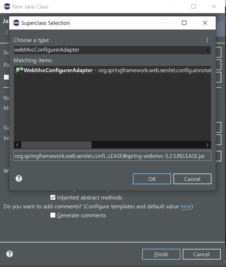226x267 pixels.
Task: Click Finish in the New Java Class dialog
Action: coord(161,254)
